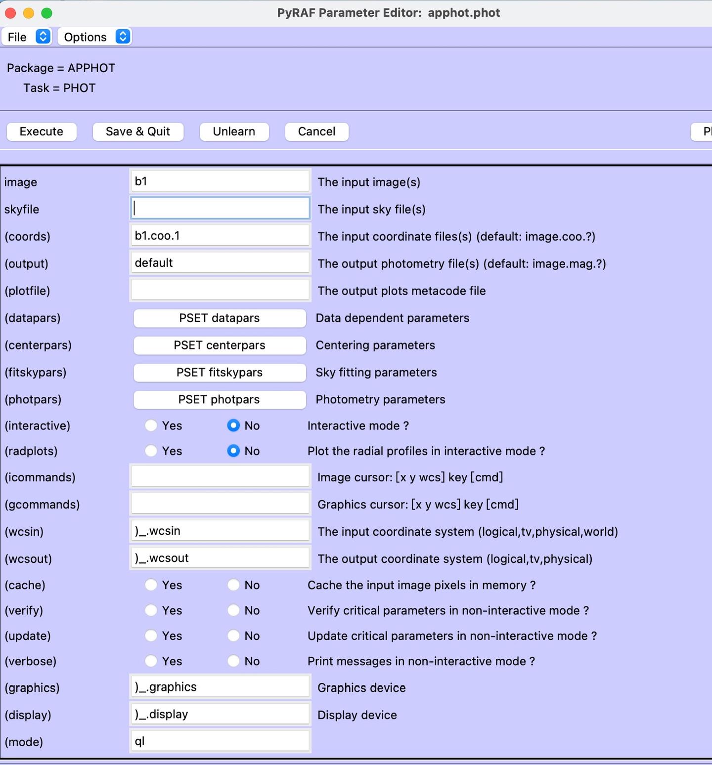The image size is (712, 765).
Task: Click the Save & Quit button
Action: [138, 131]
